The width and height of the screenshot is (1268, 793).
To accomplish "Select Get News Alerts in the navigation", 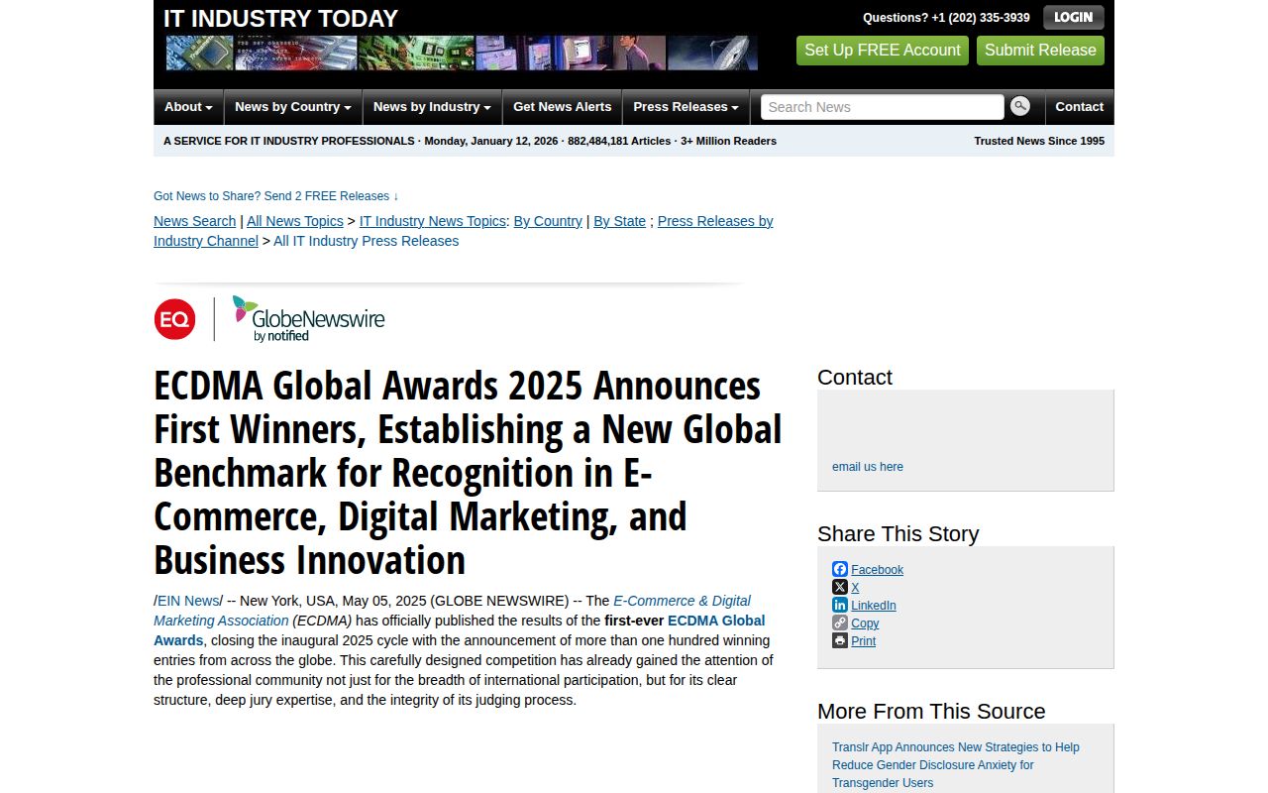I will (562, 106).
